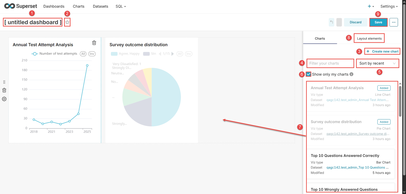Screen dimensions: 406x194
Task: Delete the Annual Test Attempt Analysis chart
Action: click(94, 43)
